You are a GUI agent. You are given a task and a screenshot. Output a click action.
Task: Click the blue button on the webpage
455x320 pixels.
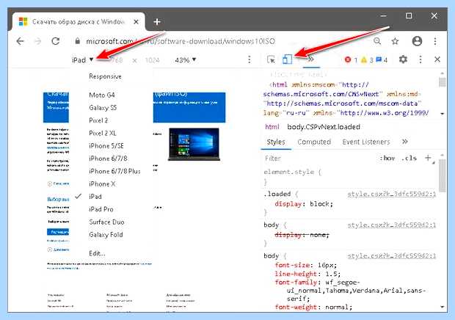[x=58, y=232]
